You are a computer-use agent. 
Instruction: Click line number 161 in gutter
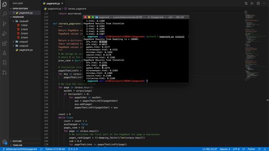[46, 114]
